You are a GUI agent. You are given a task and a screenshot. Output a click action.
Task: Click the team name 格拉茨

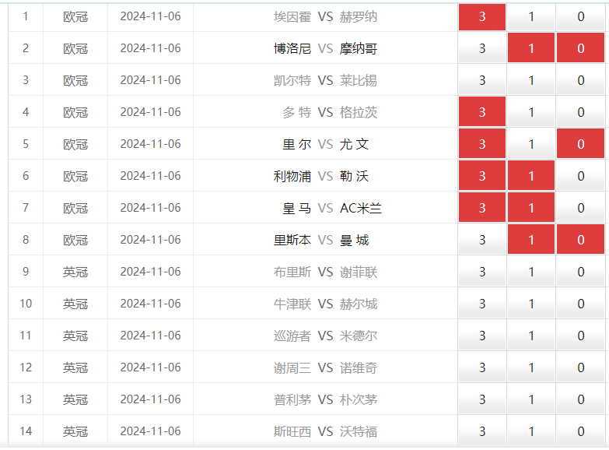click(359, 112)
